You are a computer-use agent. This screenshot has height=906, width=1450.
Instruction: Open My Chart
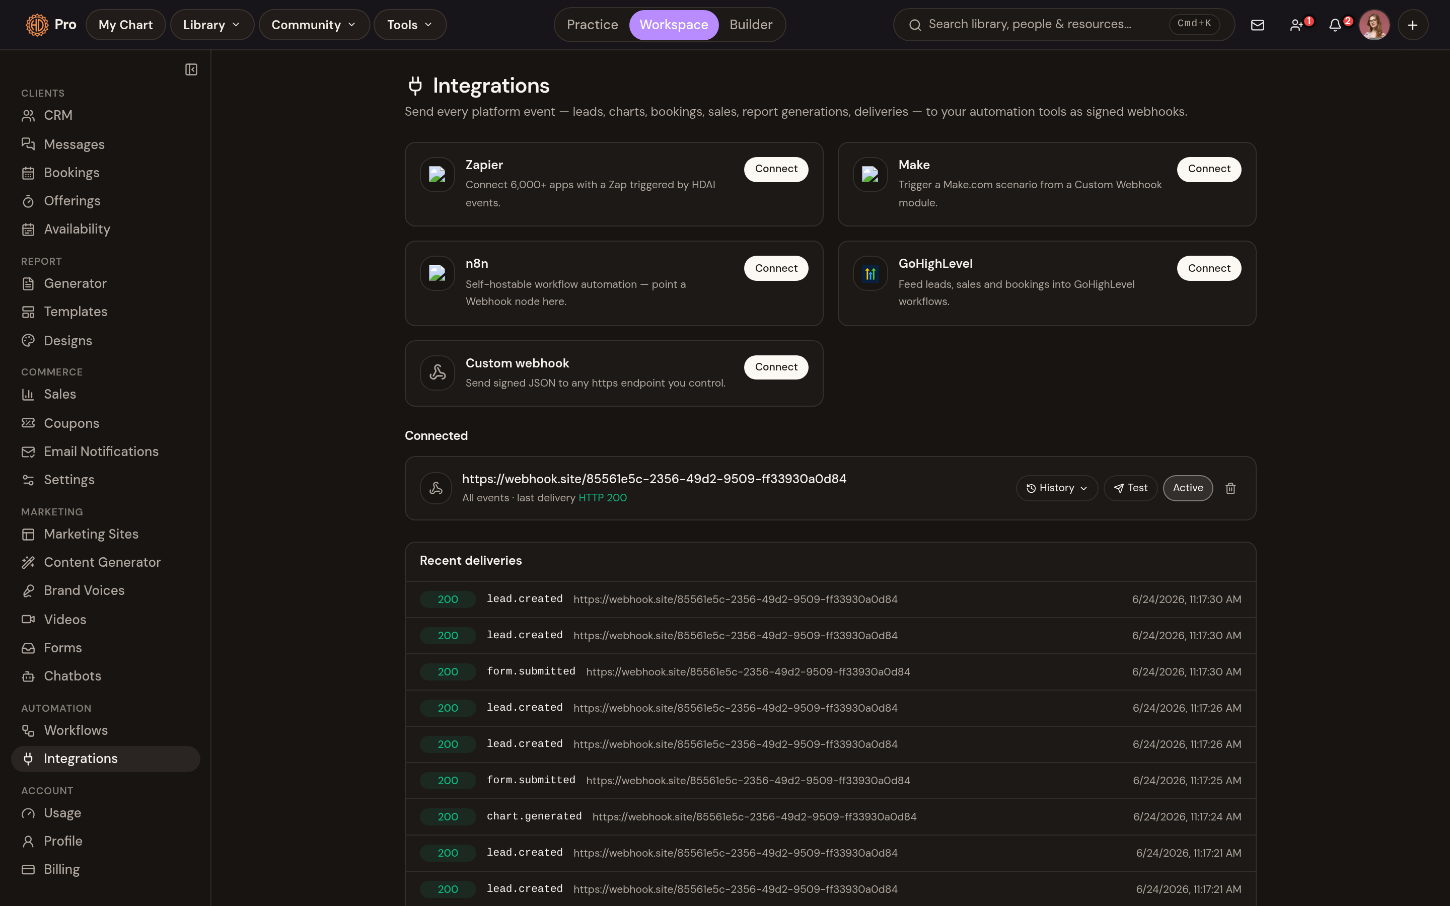click(x=126, y=25)
